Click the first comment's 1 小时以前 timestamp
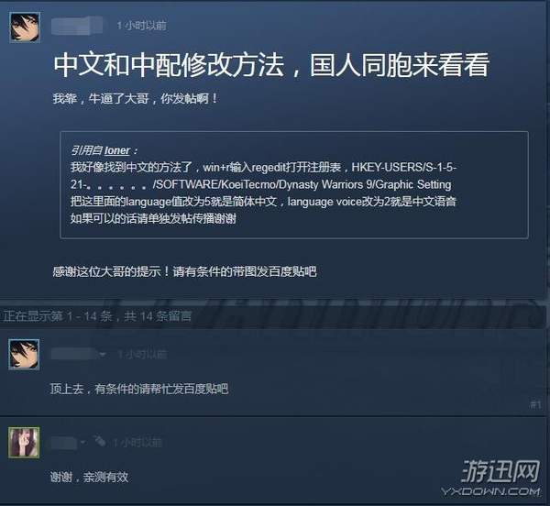Viewport: 550px width, 506px height. pyautogui.click(x=142, y=355)
